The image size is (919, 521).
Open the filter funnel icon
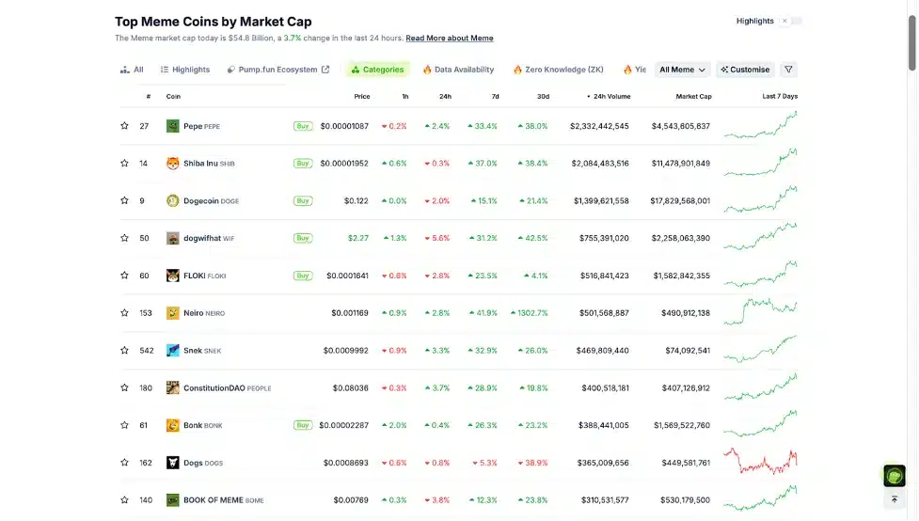(x=789, y=70)
